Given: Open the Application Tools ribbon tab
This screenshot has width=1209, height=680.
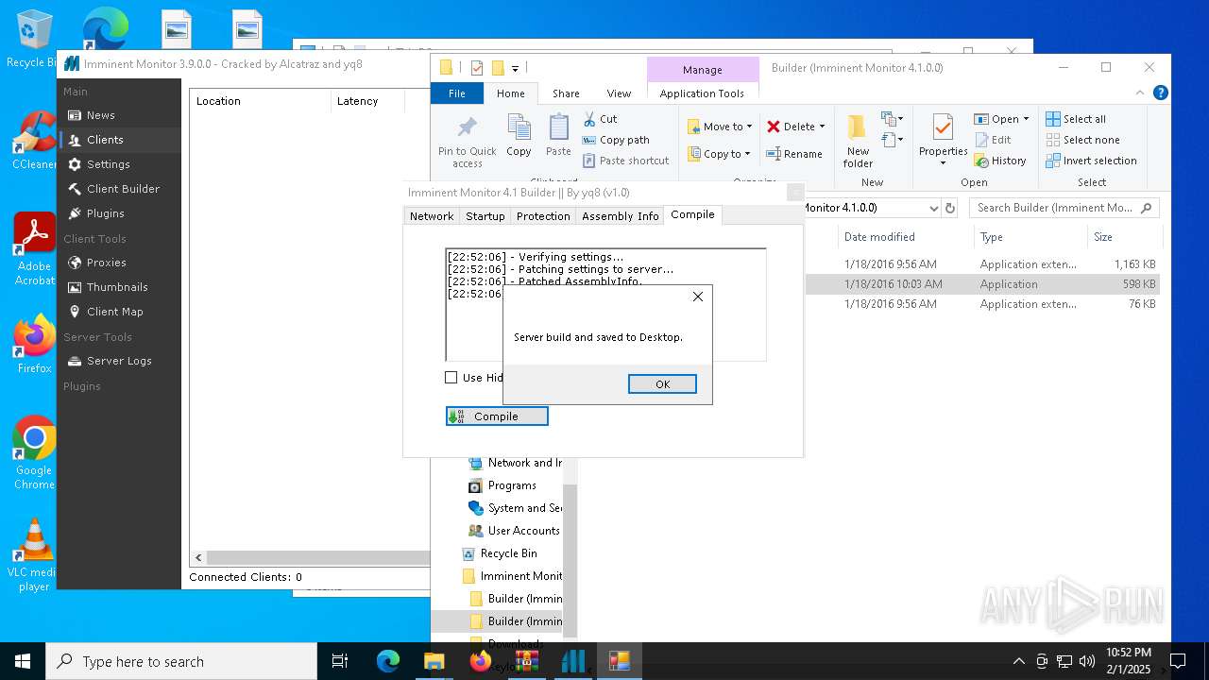Looking at the screenshot, I should (702, 93).
